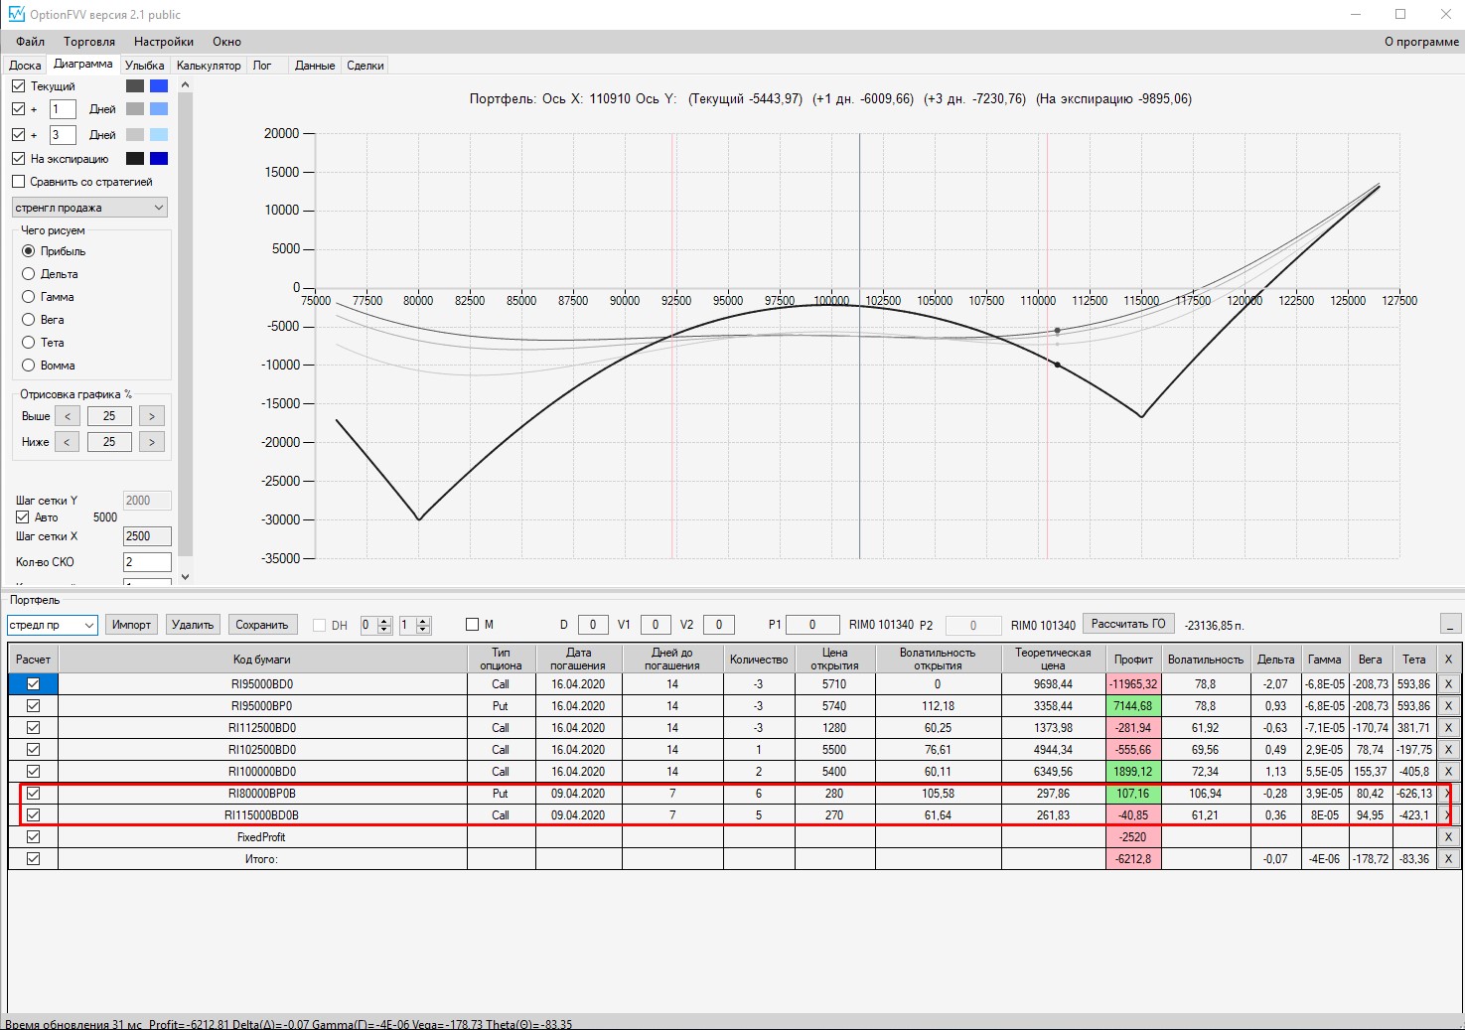This screenshot has width=1465, height=1030.
Task: Switch to the Лог tab
Action: [x=262, y=66]
